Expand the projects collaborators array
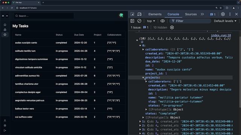The image size is (241, 135). tap(146, 81)
